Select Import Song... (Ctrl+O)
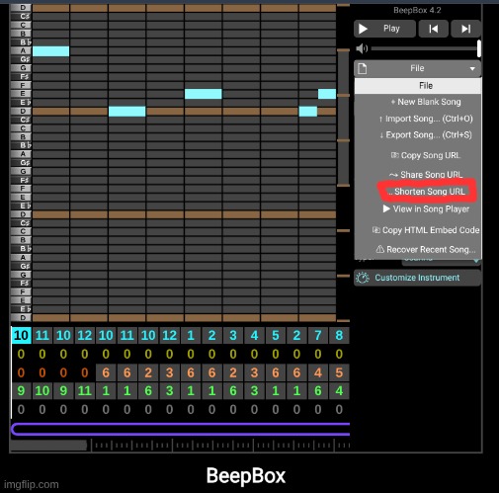This screenshot has height=493, width=499. pyautogui.click(x=426, y=119)
